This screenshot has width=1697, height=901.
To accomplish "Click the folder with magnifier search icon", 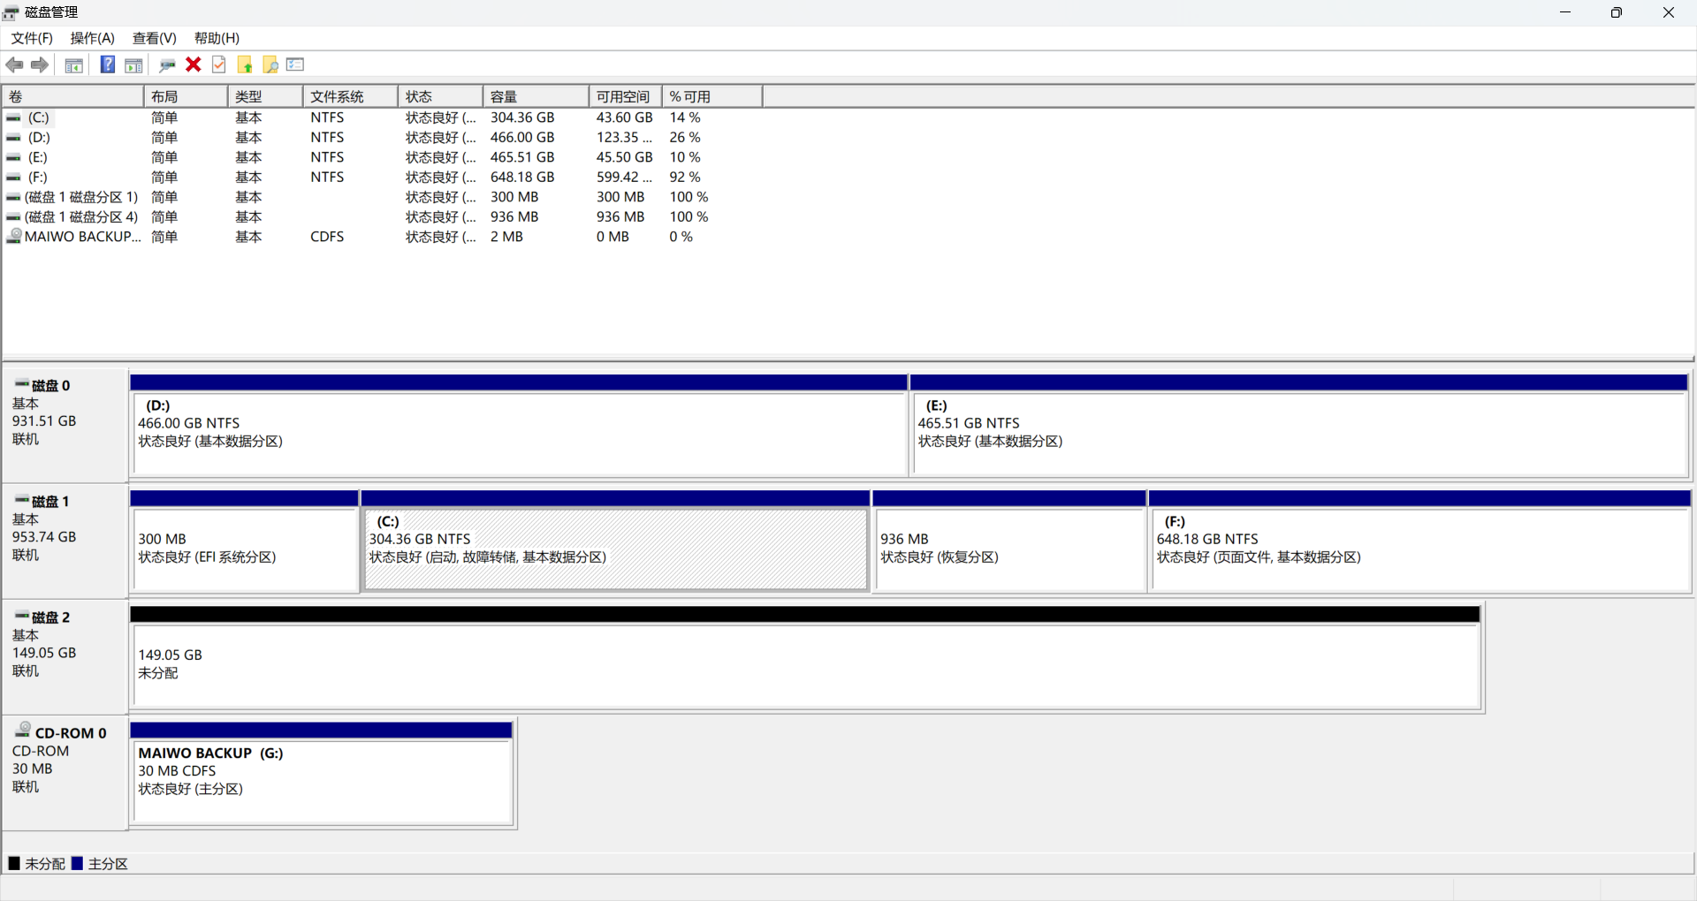I will tap(270, 64).
